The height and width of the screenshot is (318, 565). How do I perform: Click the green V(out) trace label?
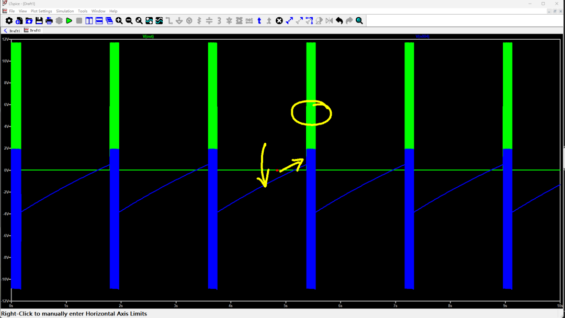coord(148,37)
